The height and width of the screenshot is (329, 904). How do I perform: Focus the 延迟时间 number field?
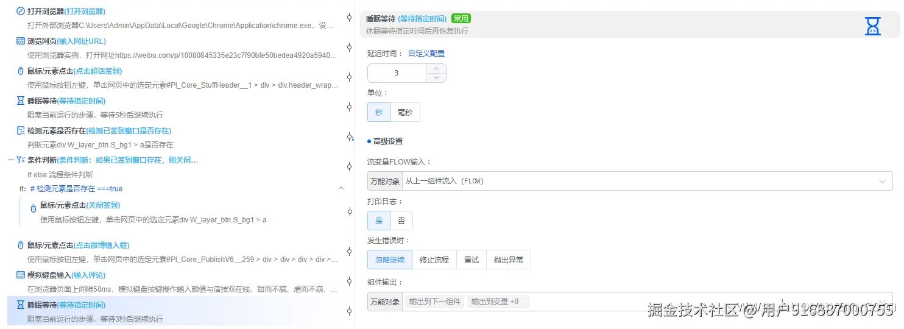(397, 73)
